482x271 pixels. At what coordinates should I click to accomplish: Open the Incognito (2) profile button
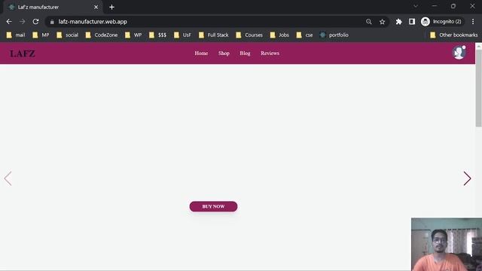pyautogui.click(x=441, y=22)
